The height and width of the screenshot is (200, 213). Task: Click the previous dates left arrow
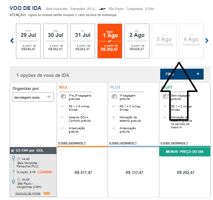click(x=12, y=41)
